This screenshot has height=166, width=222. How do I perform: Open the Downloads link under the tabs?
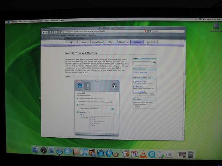(x=87, y=45)
